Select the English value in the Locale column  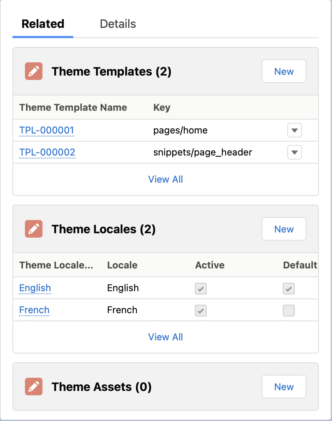click(123, 288)
